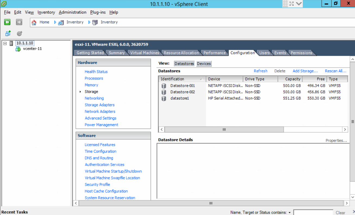Switch to the Performance tab
Viewport: 355px width, 215px height.
pyautogui.click(x=214, y=53)
